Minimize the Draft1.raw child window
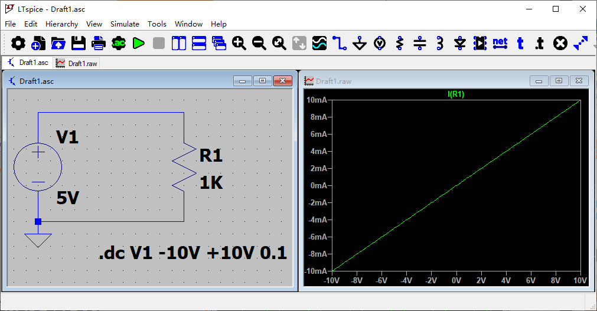Viewport: 597px width, 311px height. pyautogui.click(x=539, y=81)
